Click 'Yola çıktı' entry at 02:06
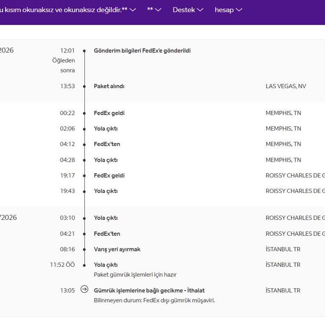The height and width of the screenshot is (325, 325). point(106,129)
